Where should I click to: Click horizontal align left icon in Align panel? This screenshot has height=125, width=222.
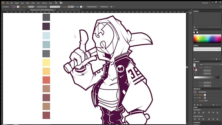click(x=195, y=113)
